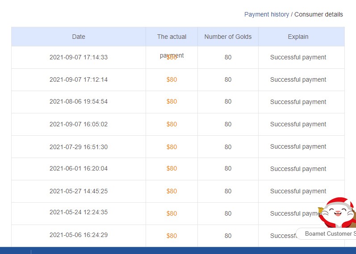
Task: Click Number of Golds column header
Action: tap(228, 37)
